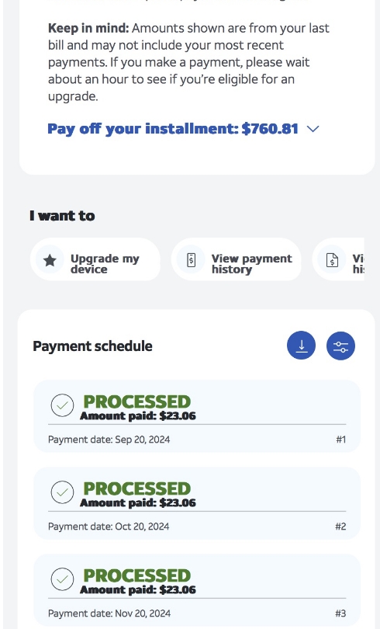Select Upgrade my device option

click(x=95, y=259)
